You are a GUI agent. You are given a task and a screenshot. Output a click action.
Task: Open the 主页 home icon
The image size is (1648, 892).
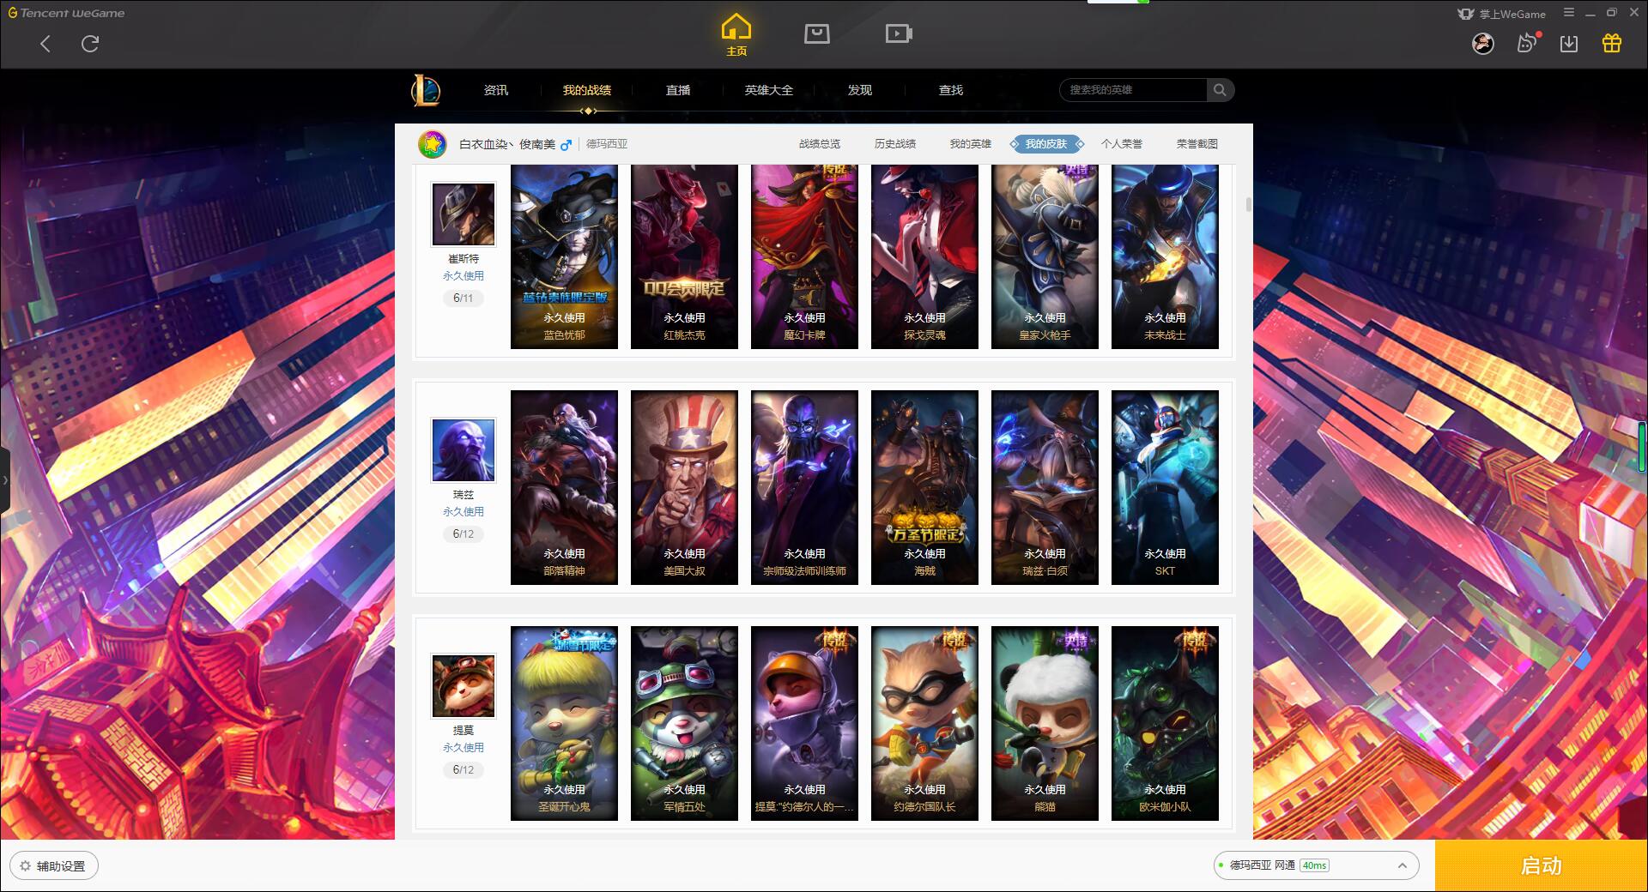[736, 35]
